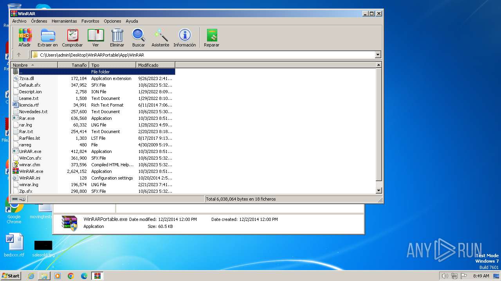Select the Rar.exe file icon

coord(16,118)
